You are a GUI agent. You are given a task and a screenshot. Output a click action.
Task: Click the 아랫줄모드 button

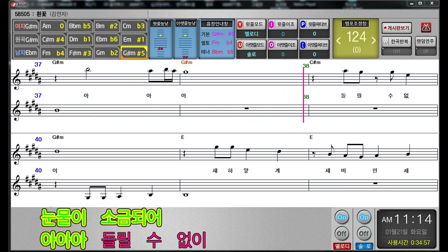pos(251,45)
